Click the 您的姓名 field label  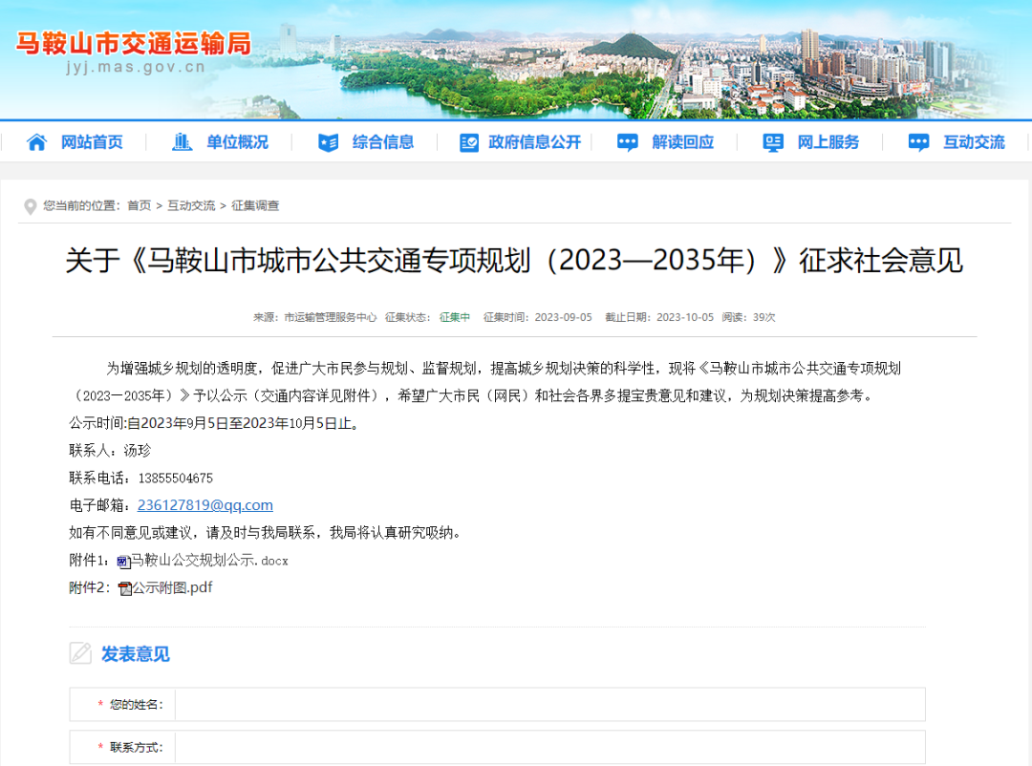137,705
